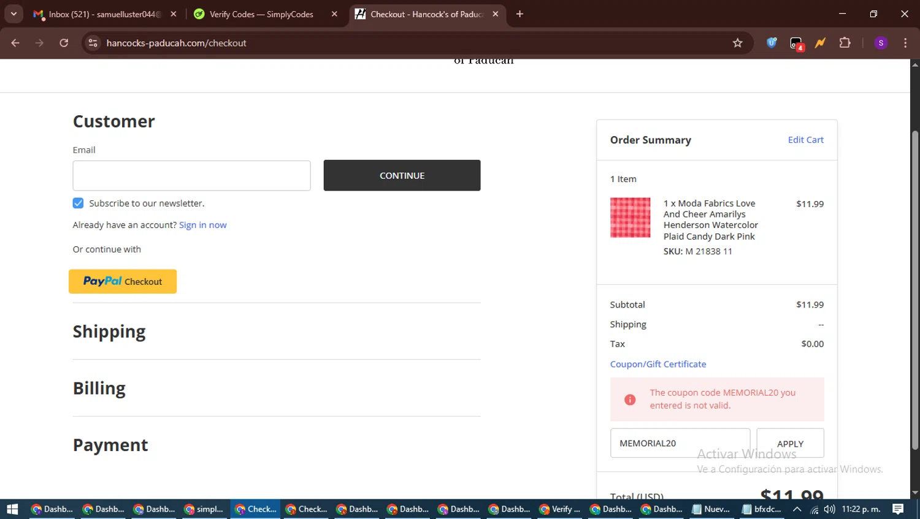Open the 'Nuev...' Notepad taskbar item
920x519 pixels.
[x=711, y=509]
